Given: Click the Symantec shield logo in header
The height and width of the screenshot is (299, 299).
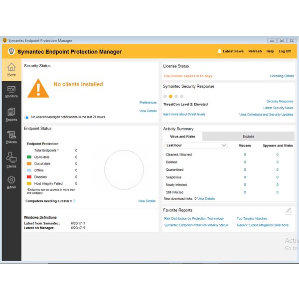Looking at the screenshot, I should click(x=11, y=51).
